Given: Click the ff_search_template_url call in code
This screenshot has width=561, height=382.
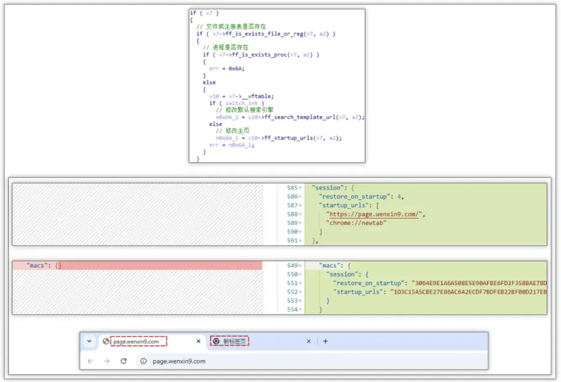Looking at the screenshot, I should (x=300, y=117).
